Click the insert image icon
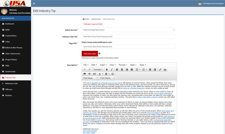The image size is (225, 134). click(165, 69)
